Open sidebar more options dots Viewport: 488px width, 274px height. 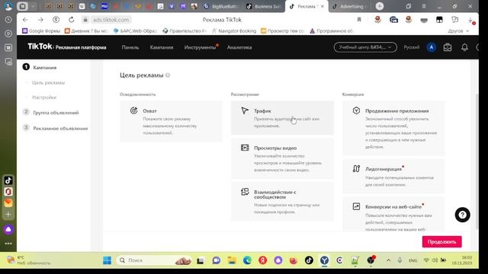point(8,244)
